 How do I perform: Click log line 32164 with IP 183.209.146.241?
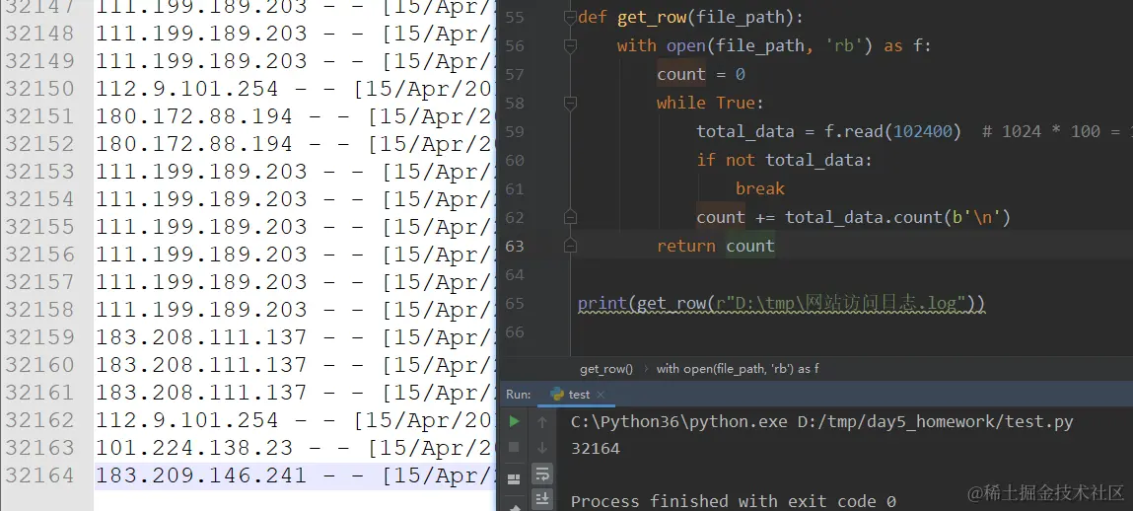click(x=294, y=475)
